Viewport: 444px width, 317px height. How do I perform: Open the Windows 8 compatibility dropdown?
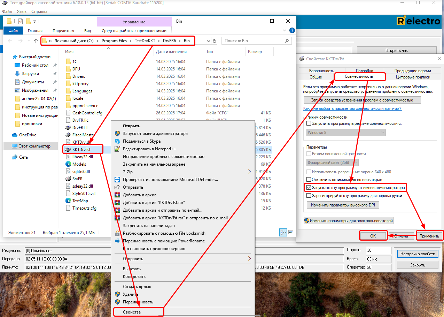coord(346,133)
